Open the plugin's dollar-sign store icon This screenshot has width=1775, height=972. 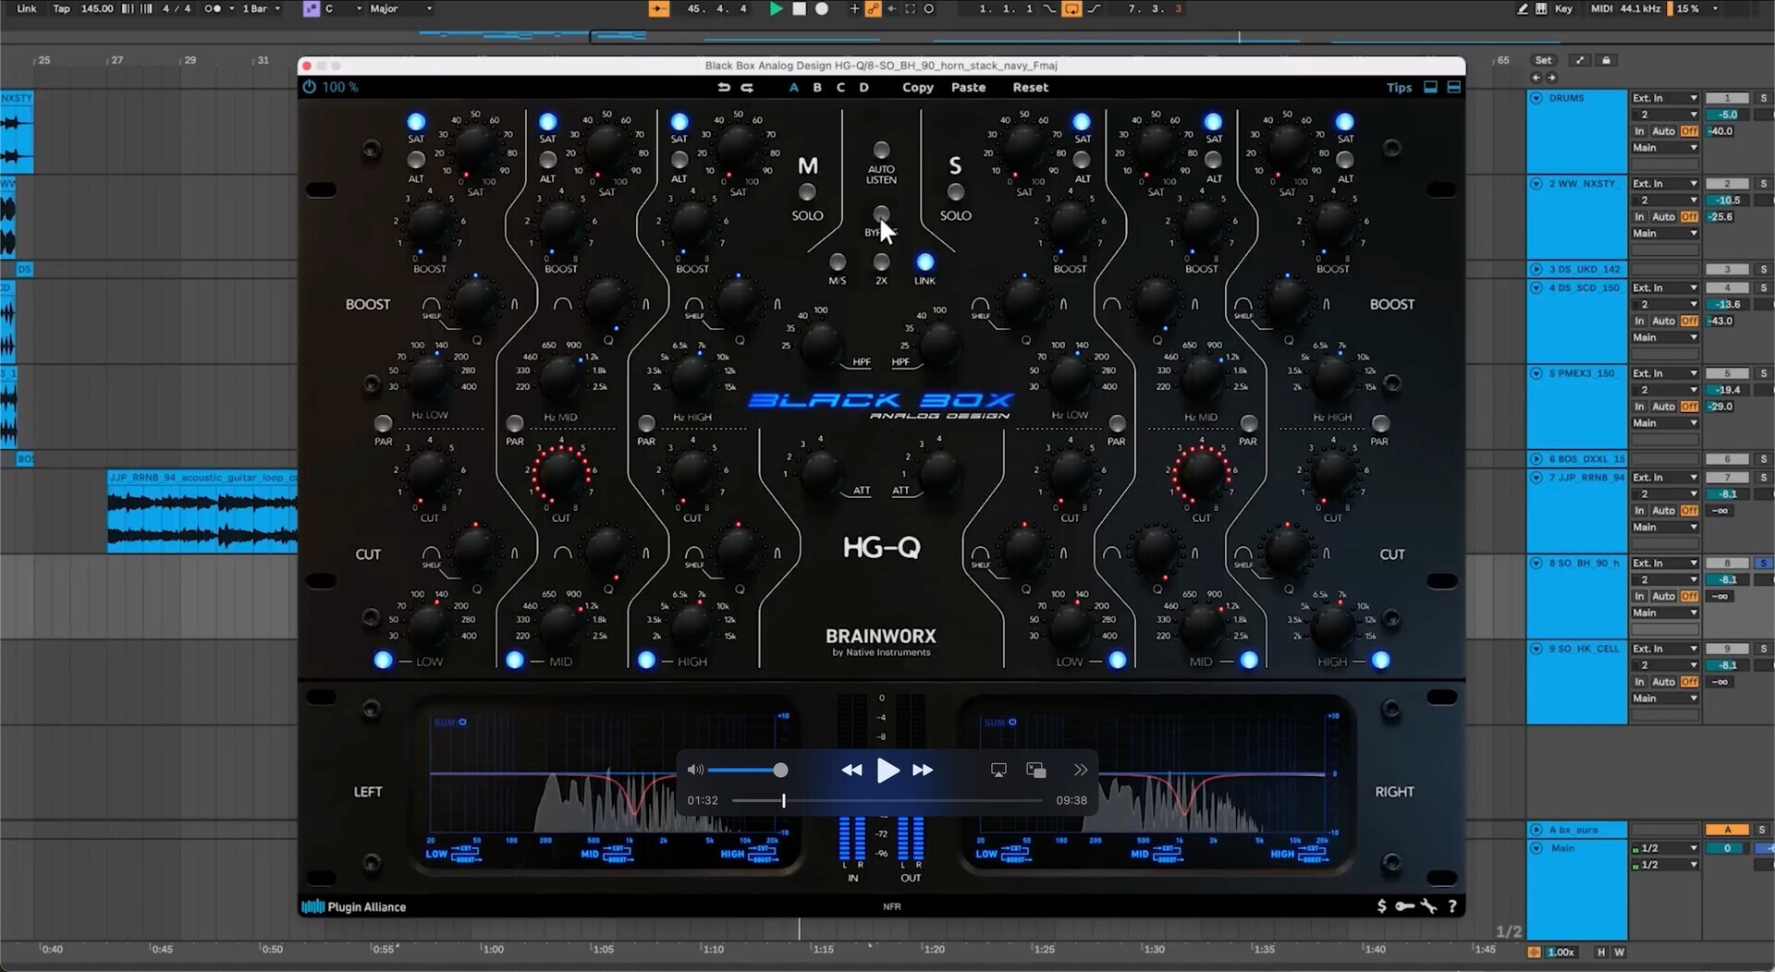coord(1381,906)
